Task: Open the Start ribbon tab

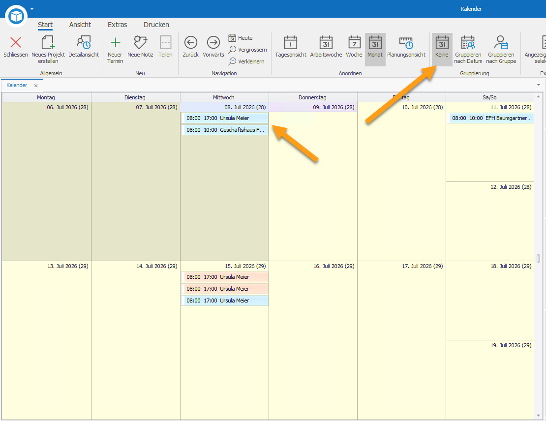Action: [x=45, y=25]
